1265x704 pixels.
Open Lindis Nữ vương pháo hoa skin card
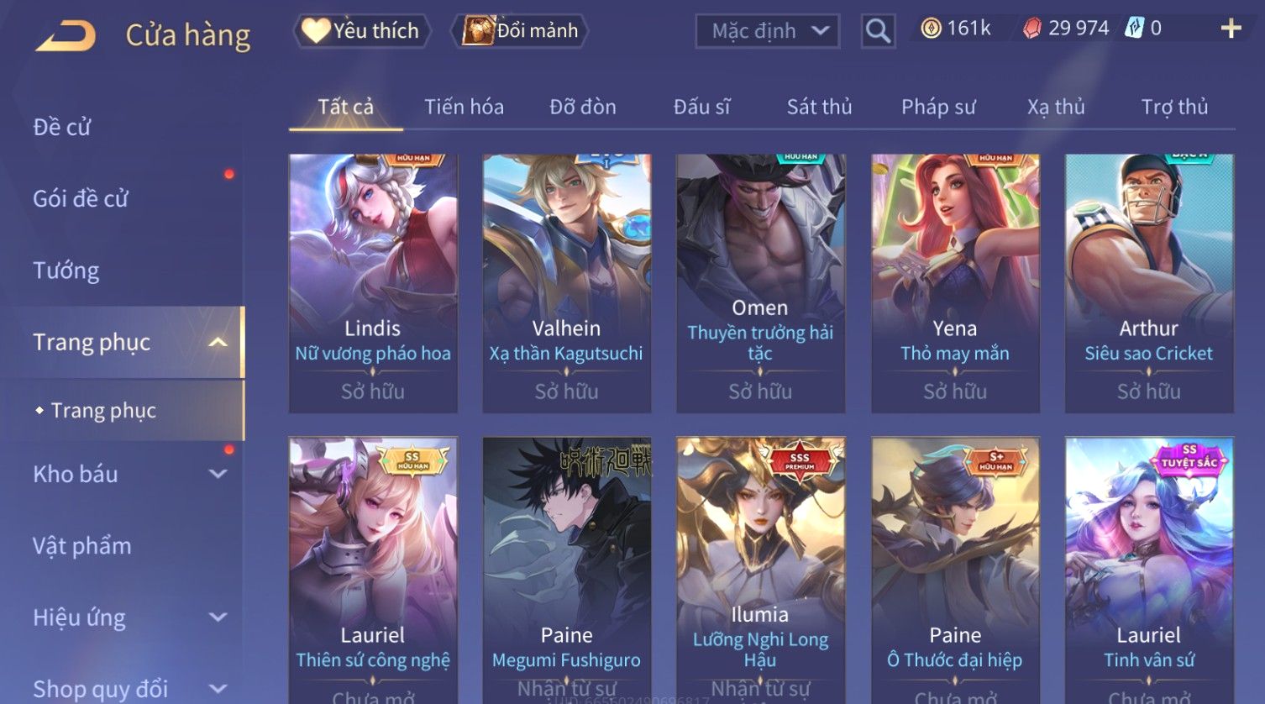(x=373, y=283)
